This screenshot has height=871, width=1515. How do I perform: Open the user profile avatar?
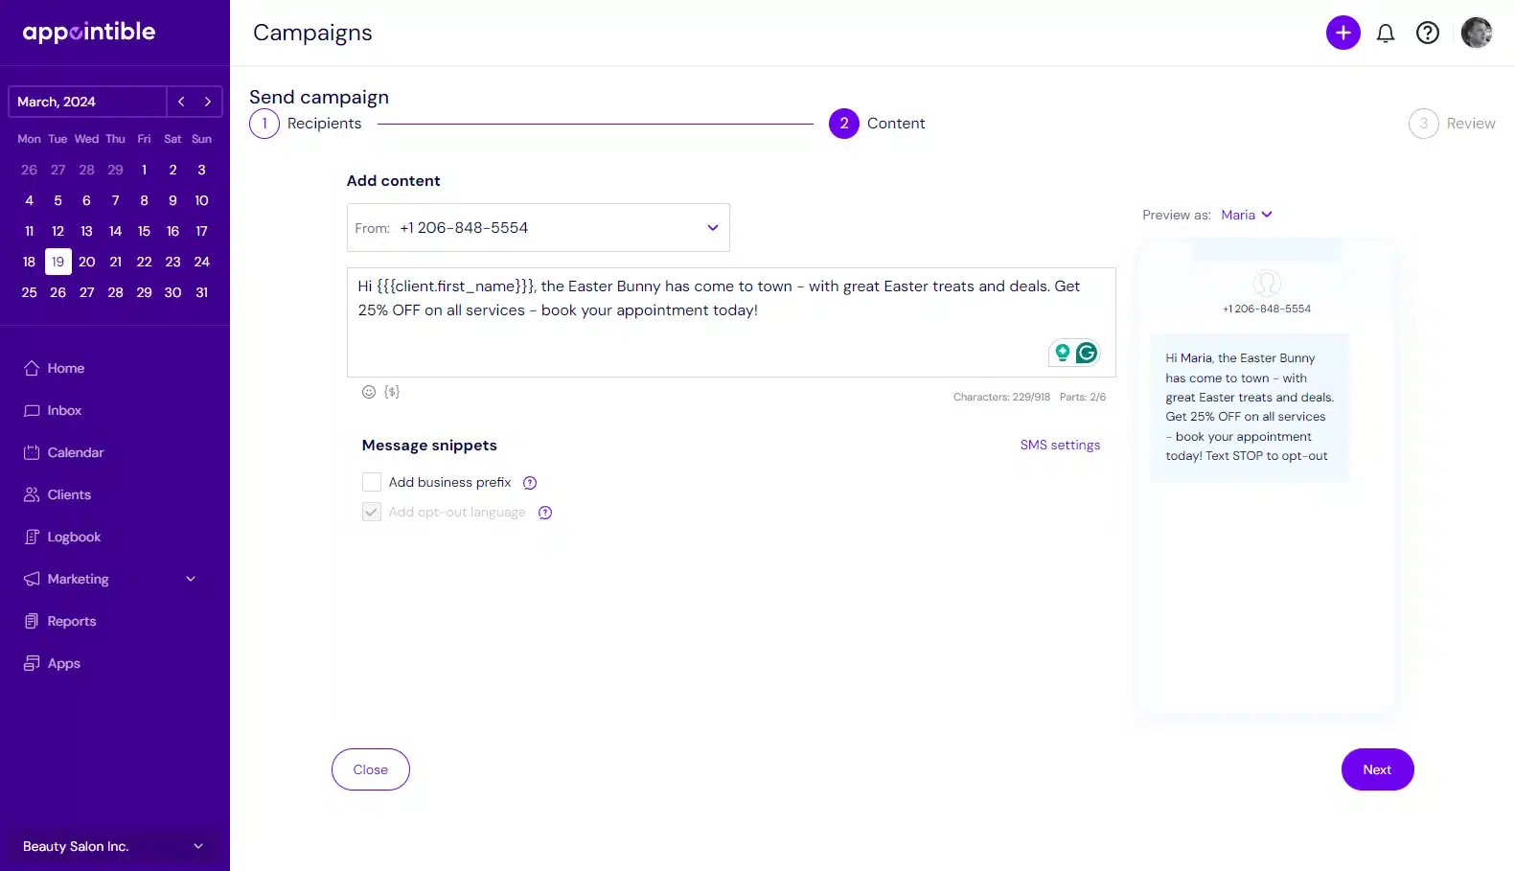pos(1476,33)
